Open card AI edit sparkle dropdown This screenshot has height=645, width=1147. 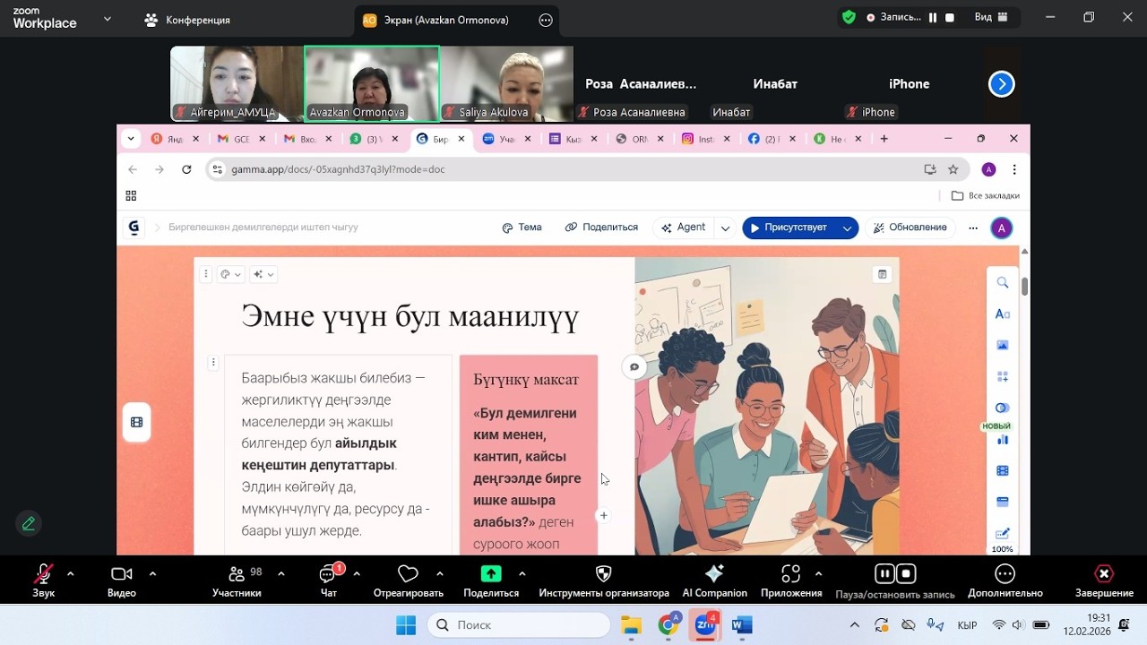tap(263, 274)
